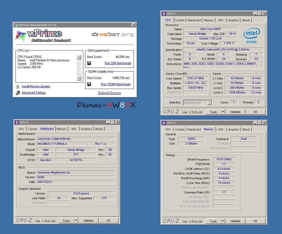Screen dimensions: 282x234
Task: Open Graphics tab in Mainboard window
Action: click(86, 129)
